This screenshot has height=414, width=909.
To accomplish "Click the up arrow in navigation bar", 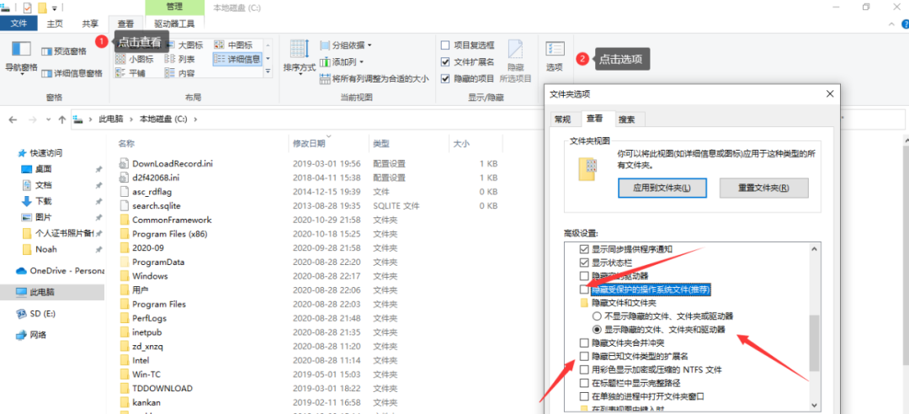I will point(61,119).
